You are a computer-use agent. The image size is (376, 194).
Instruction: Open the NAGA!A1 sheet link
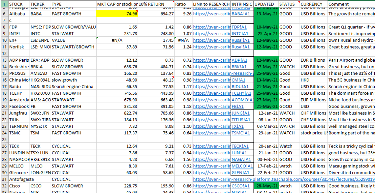[x=241, y=159]
